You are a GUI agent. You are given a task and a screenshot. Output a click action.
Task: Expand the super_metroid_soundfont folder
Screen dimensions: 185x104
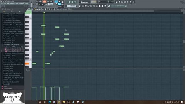[12, 75]
